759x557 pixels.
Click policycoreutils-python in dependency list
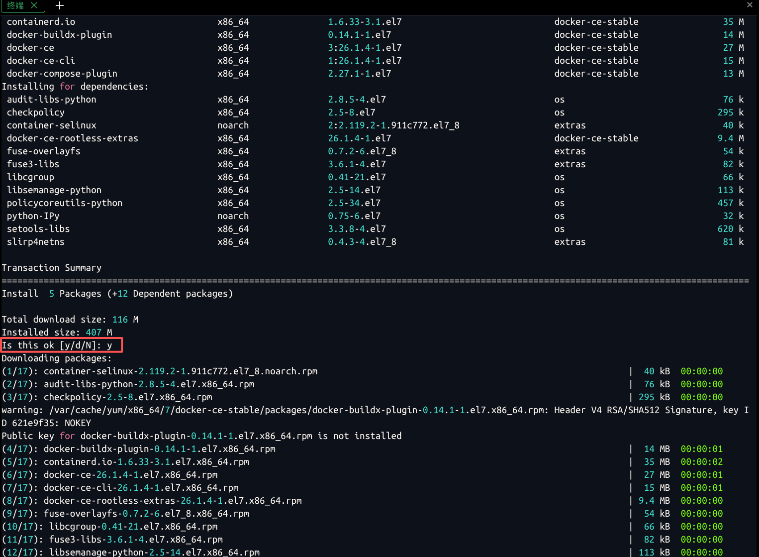click(x=64, y=203)
